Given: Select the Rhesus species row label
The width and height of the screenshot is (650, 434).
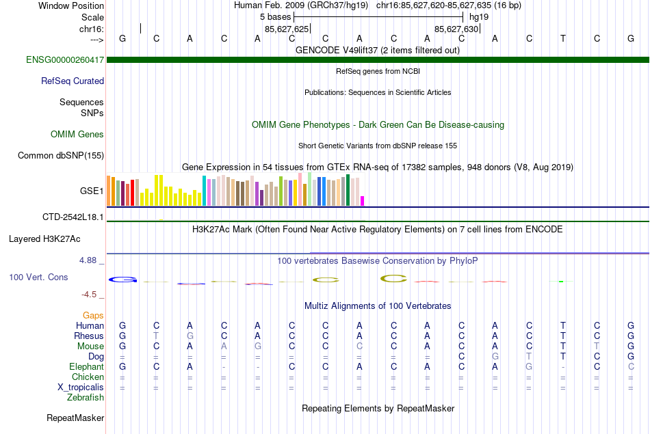Looking at the screenshot, I should pos(89,336).
